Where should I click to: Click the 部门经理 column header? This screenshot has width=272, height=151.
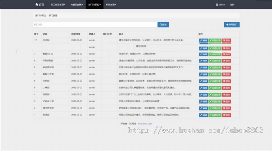tap(107, 34)
